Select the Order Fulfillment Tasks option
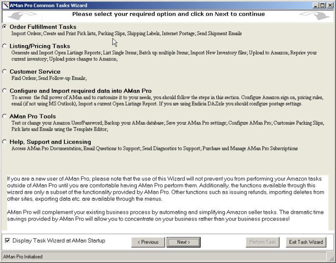The width and height of the screenshot is (336, 263). 5,27
